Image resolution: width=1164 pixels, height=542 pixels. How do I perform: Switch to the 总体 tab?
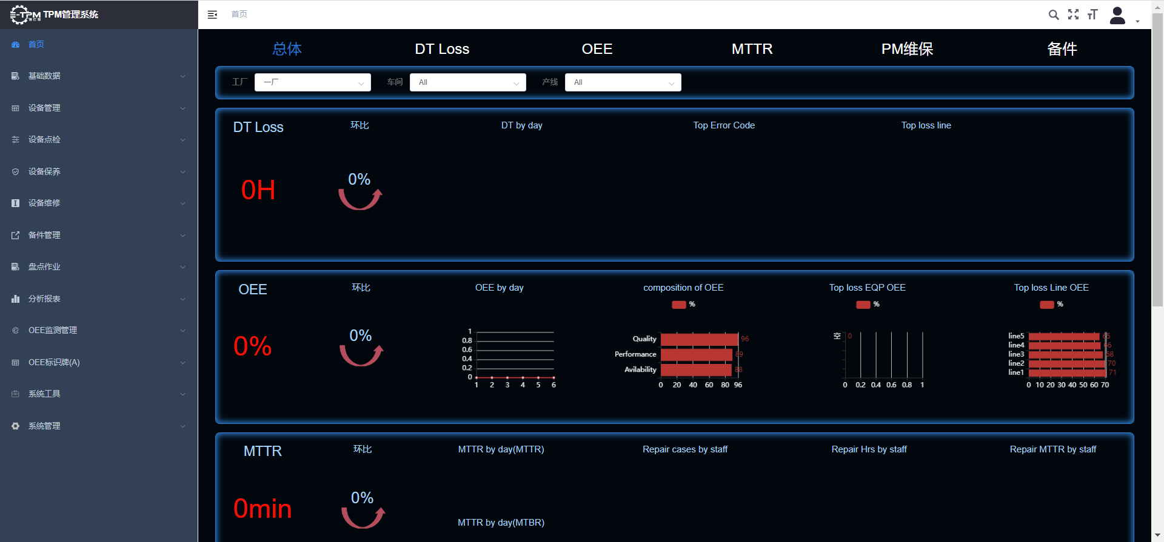point(287,49)
